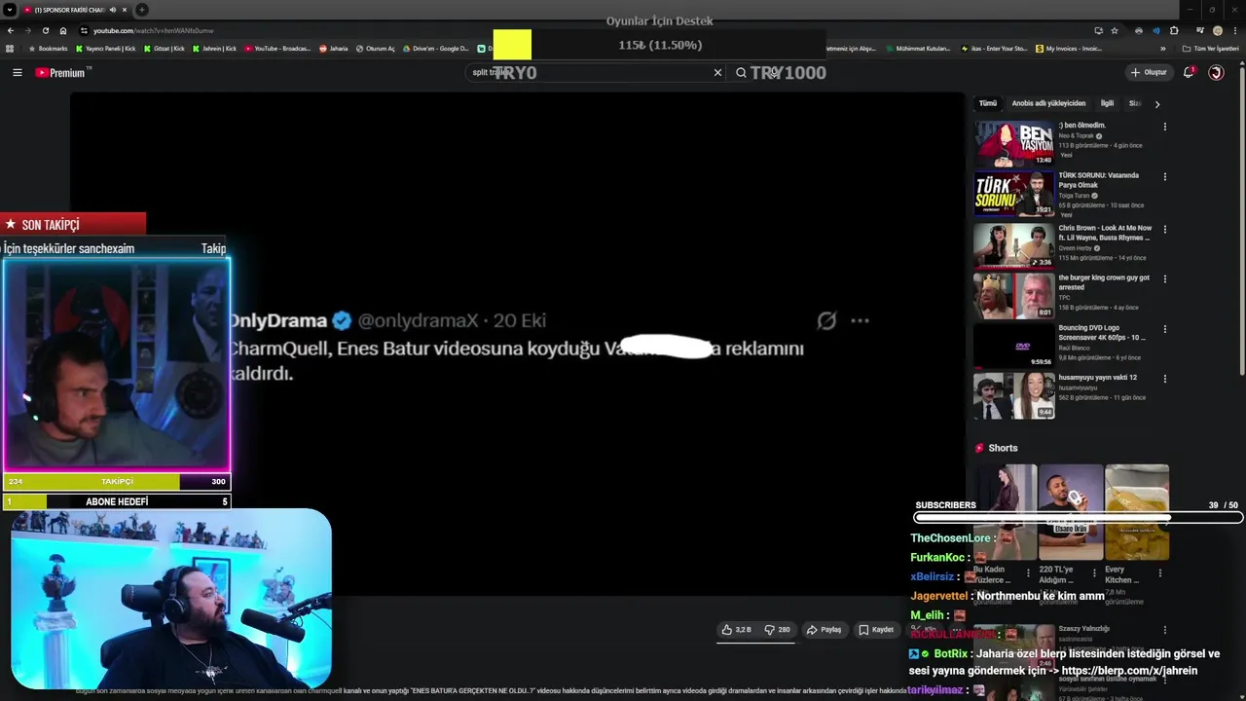Open the tweet's three-dot more menu
The image size is (1246, 701).
pyautogui.click(x=860, y=320)
